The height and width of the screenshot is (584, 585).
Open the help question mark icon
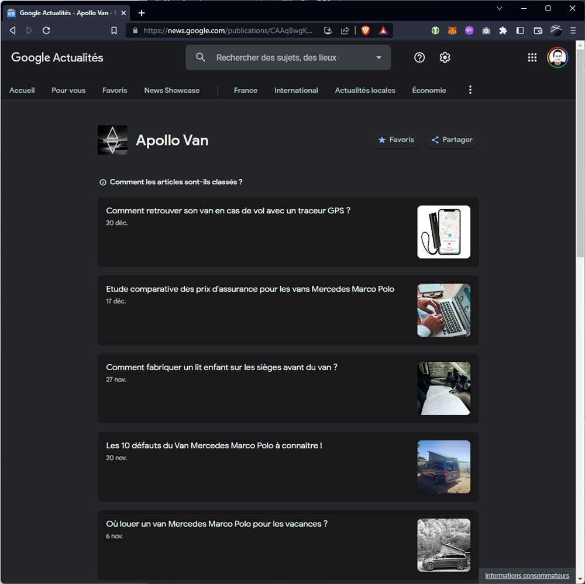click(419, 57)
